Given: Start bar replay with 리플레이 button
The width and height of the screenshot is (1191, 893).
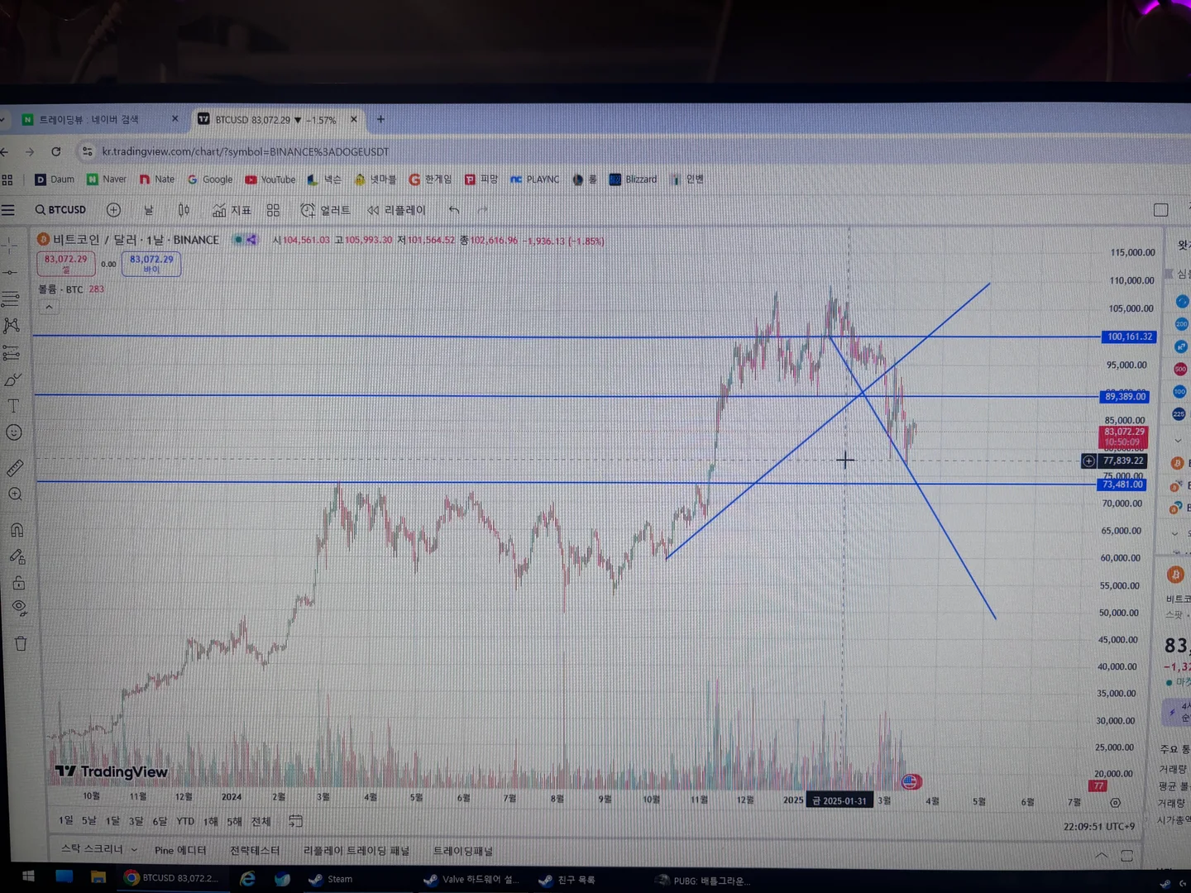Looking at the screenshot, I should coord(396,211).
